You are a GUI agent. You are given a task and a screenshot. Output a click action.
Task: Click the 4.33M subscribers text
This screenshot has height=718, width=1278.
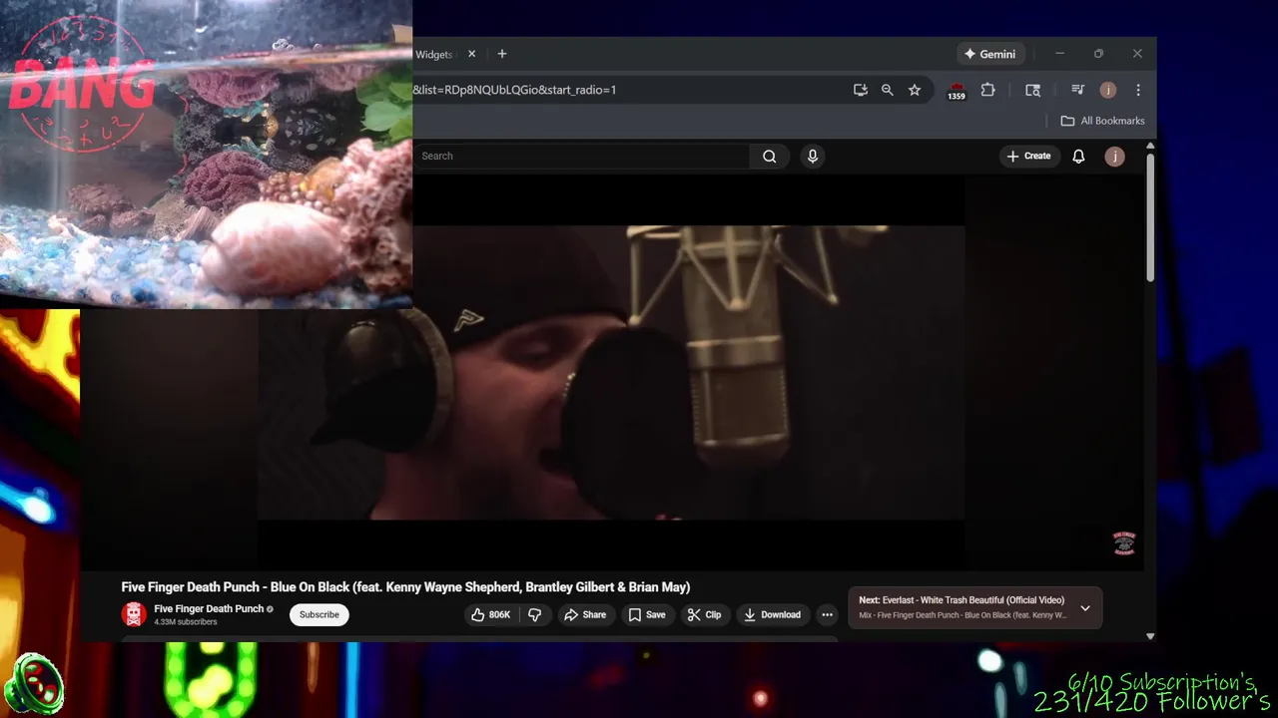coord(186,622)
